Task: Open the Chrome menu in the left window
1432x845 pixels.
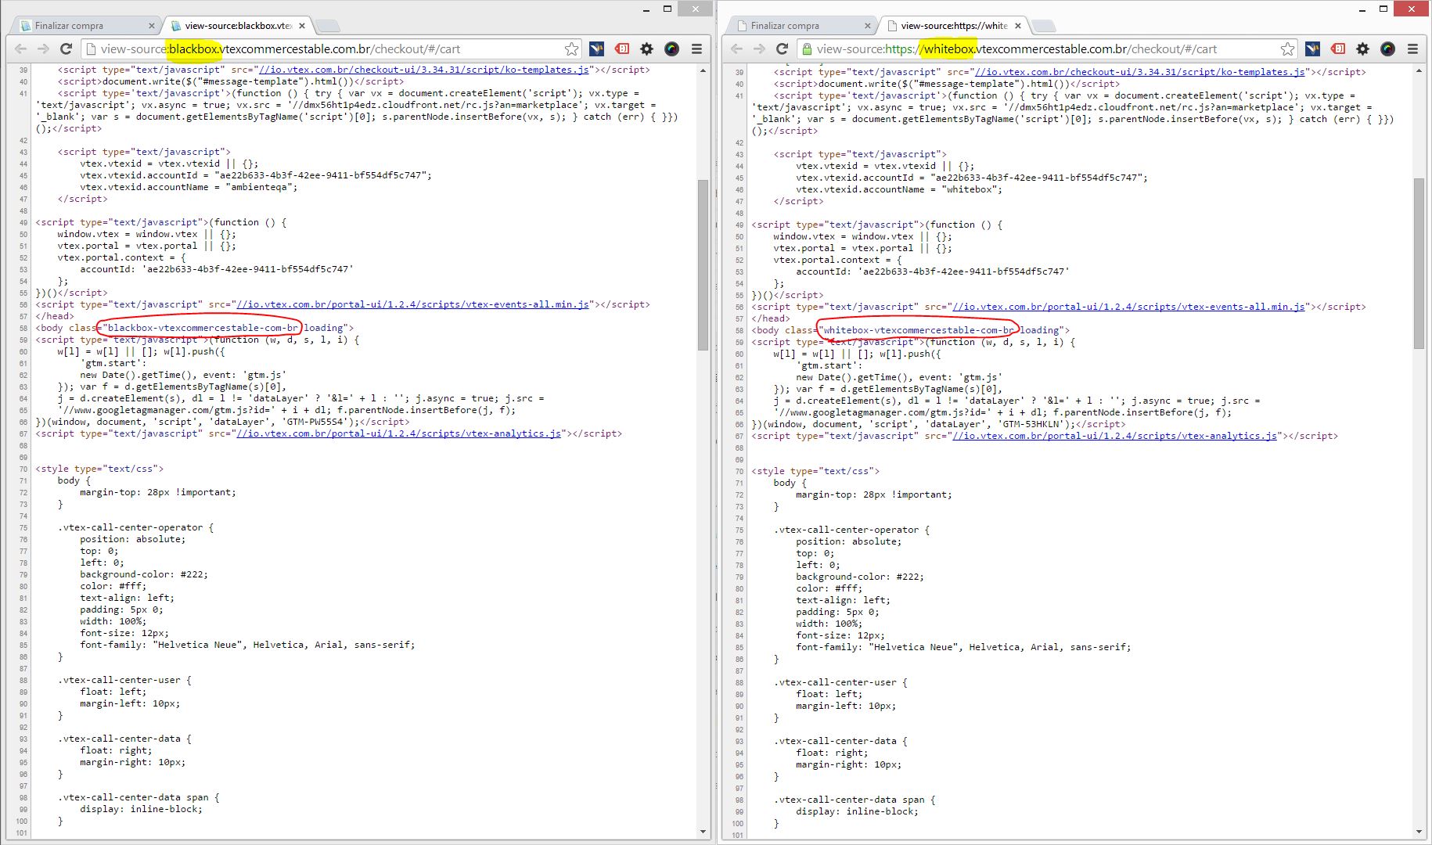Action: [x=696, y=49]
